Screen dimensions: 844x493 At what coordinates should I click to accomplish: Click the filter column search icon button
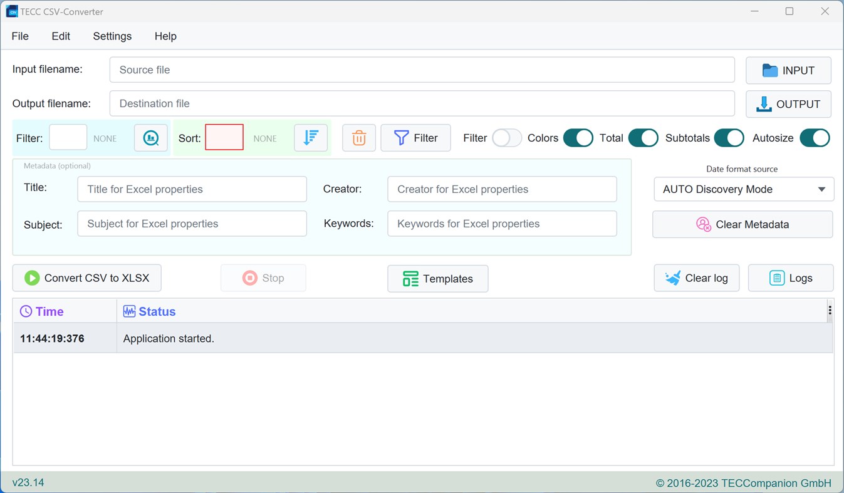[x=151, y=138]
